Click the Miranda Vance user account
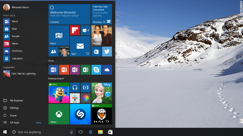 point(16,7)
